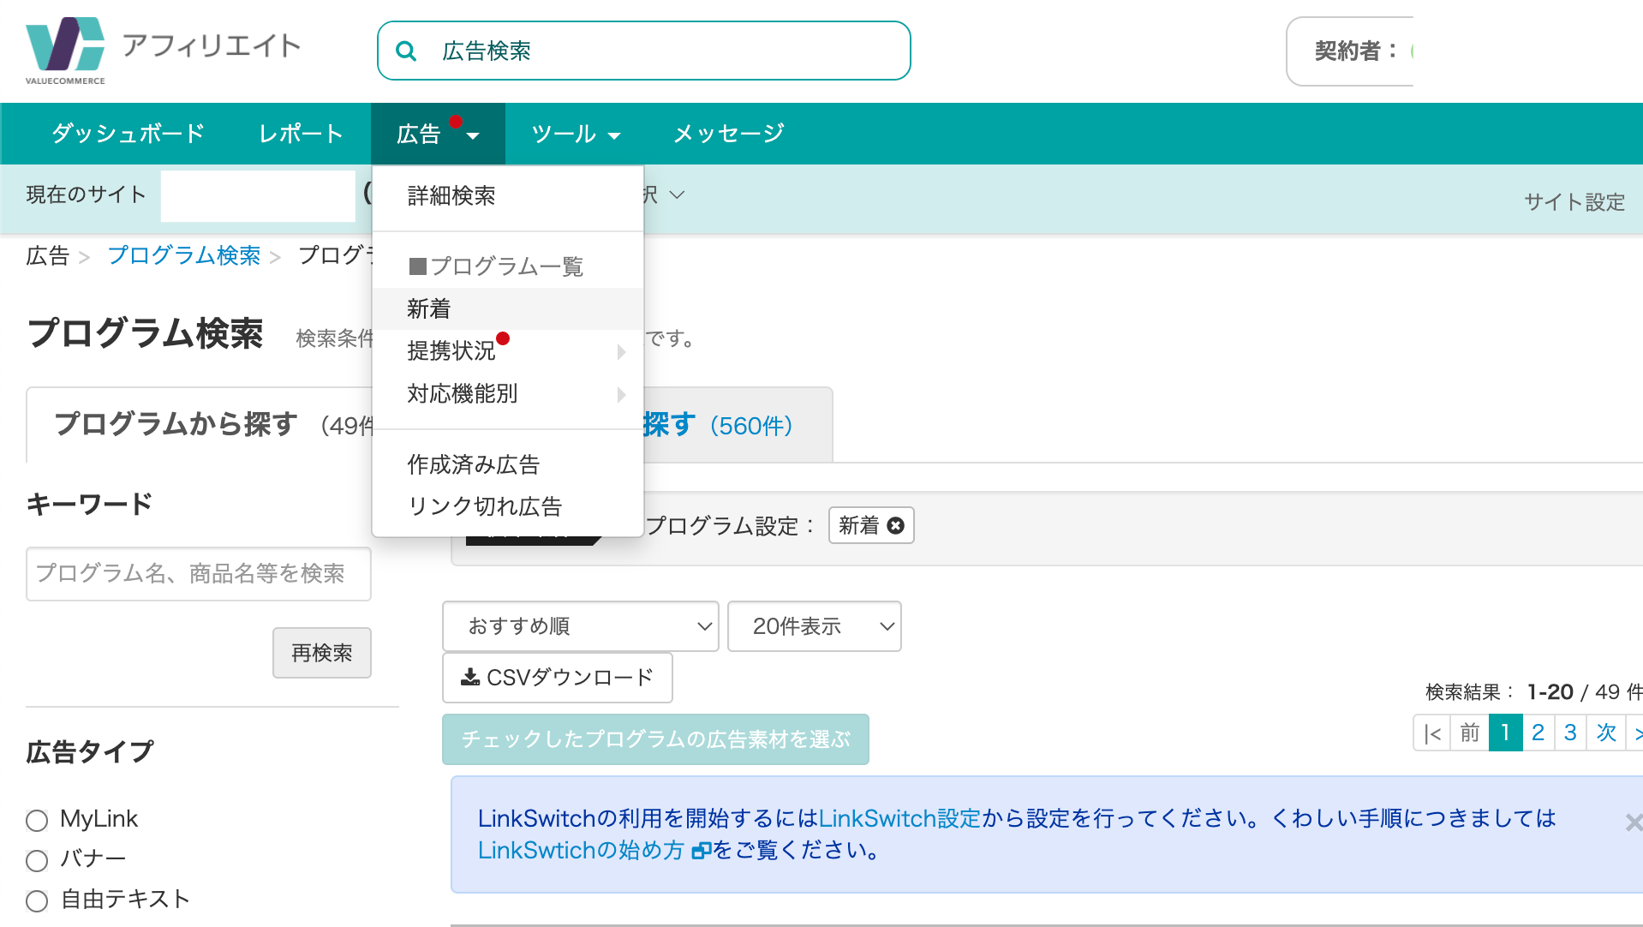Click the magnifier icon in search bar
The width and height of the screenshot is (1643, 927).
[407, 51]
